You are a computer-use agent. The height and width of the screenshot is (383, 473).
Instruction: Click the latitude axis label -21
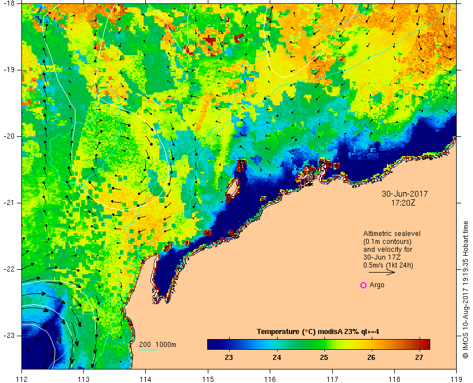(x=8, y=203)
